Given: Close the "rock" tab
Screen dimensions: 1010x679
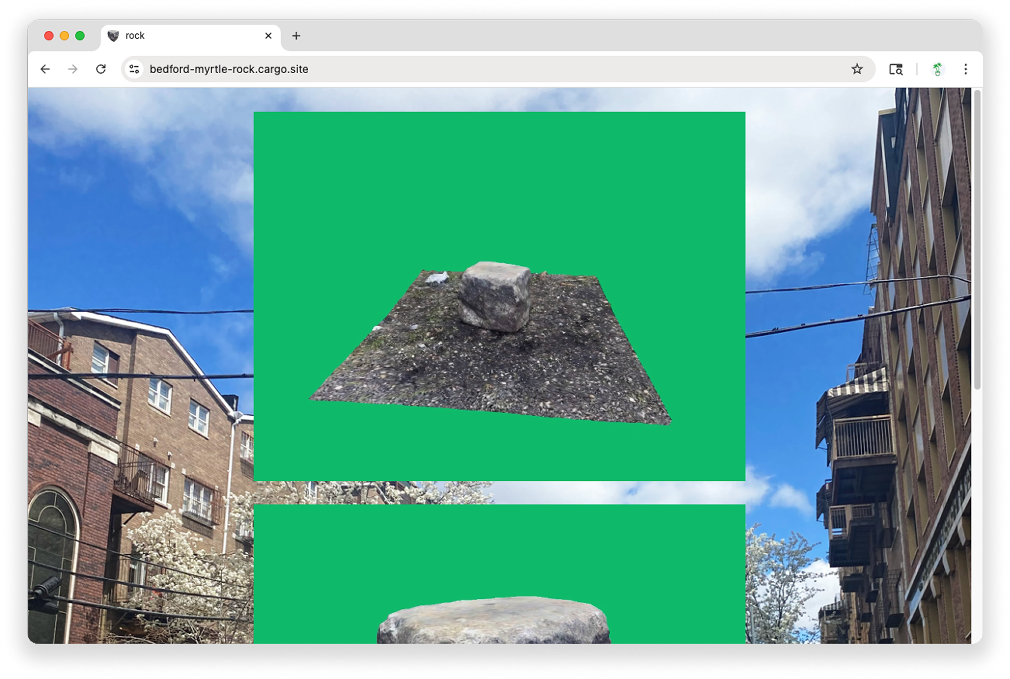Looking at the screenshot, I should coord(268,36).
